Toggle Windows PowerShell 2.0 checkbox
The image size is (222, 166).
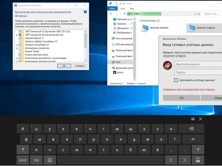point(20,45)
